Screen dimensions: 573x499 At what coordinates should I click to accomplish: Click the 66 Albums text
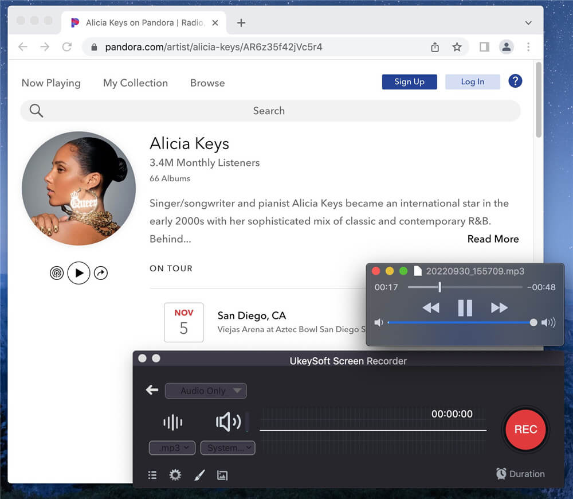(x=170, y=178)
